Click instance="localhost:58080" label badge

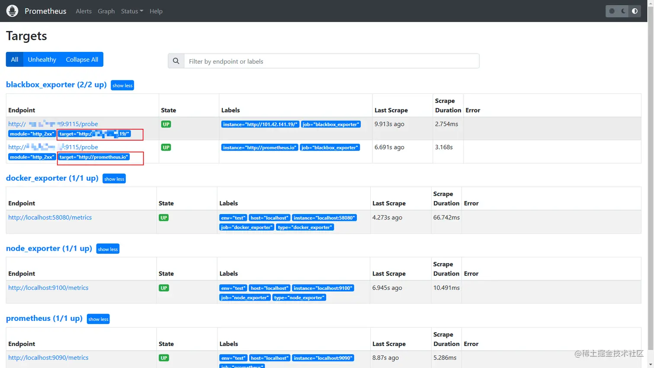[x=324, y=218]
